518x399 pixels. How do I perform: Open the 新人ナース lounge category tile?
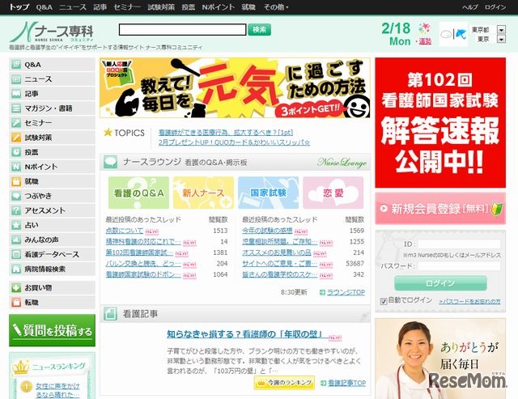(x=203, y=193)
